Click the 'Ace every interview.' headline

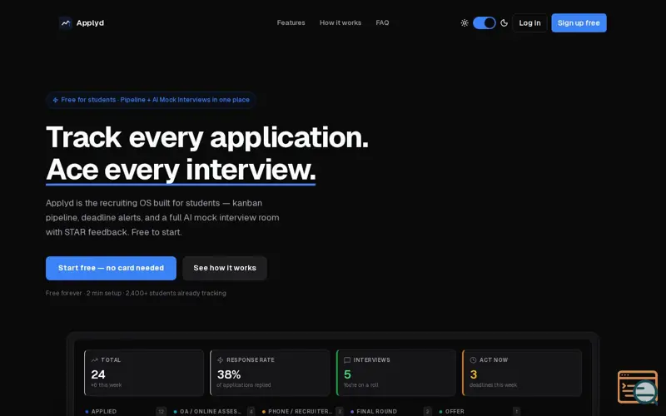181,170
